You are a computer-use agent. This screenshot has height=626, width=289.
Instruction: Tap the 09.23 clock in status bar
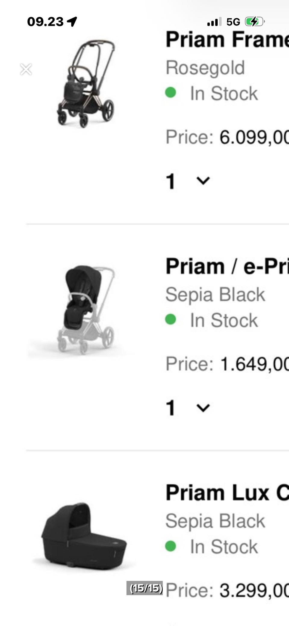point(45,22)
